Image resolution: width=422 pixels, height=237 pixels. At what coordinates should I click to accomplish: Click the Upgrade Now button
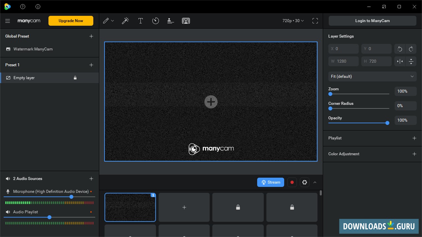tap(71, 20)
